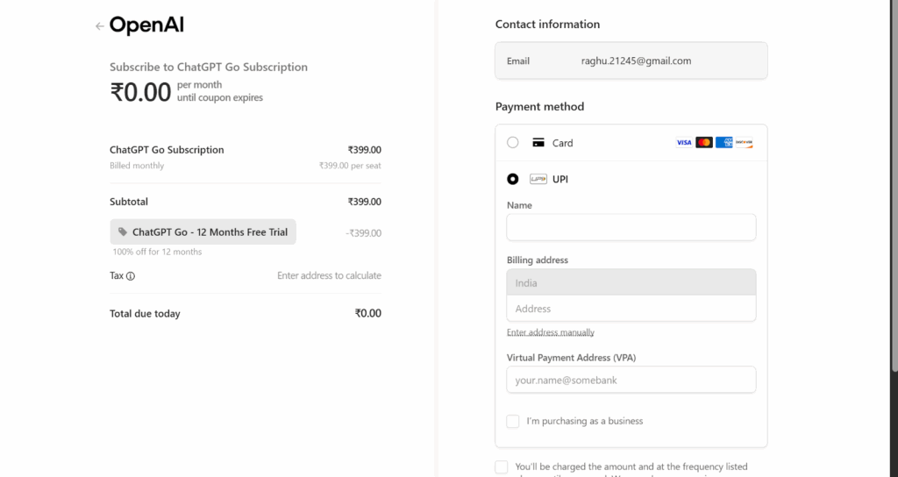Screen dimensions: 898x477
Task: Click ChatGPT Go - 12 Months Free Trial coupon
Action: coord(203,231)
